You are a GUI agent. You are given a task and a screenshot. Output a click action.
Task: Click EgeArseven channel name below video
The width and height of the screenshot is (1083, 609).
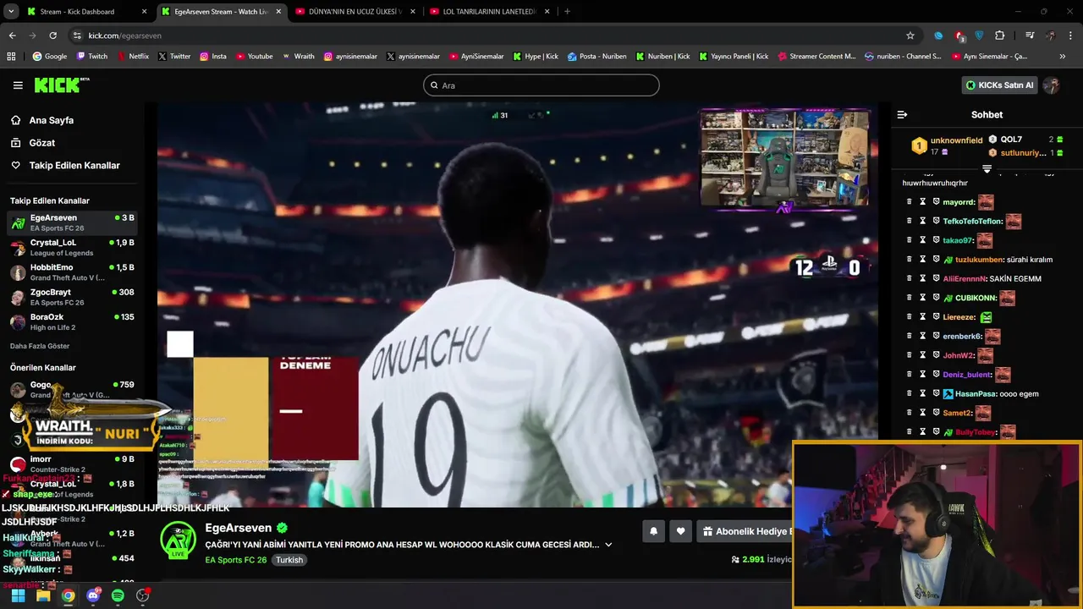click(x=239, y=528)
